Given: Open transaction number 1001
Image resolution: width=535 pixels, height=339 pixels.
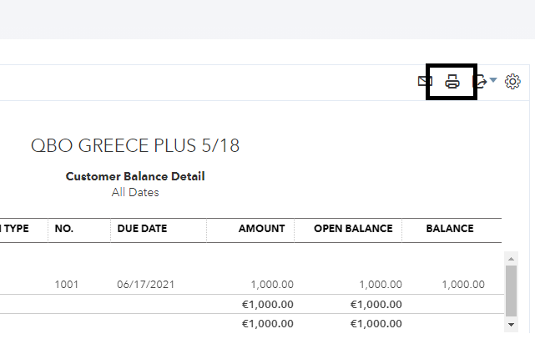Looking at the screenshot, I should pyautogui.click(x=67, y=285).
